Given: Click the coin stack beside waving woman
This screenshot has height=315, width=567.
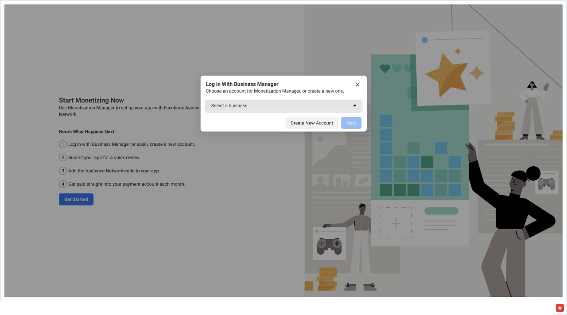Looking at the screenshot, I should coord(504,126).
